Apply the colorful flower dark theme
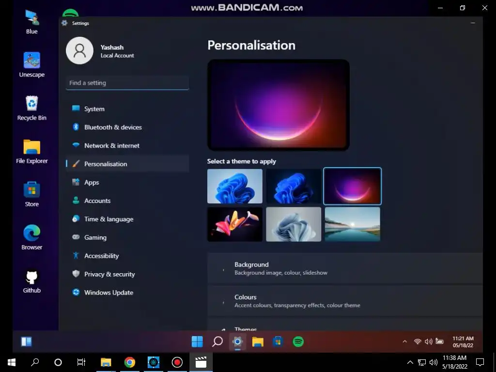The width and height of the screenshot is (496, 372). coord(235,224)
